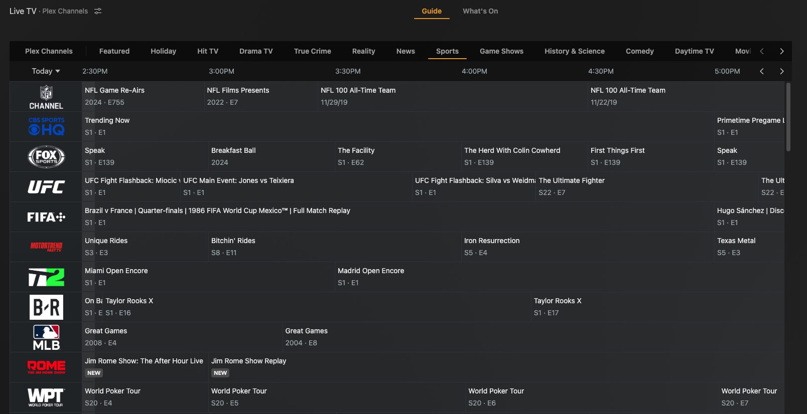Select the Plex Channels category
This screenshot has width=807, height=414.
click(x=49, y=51)
